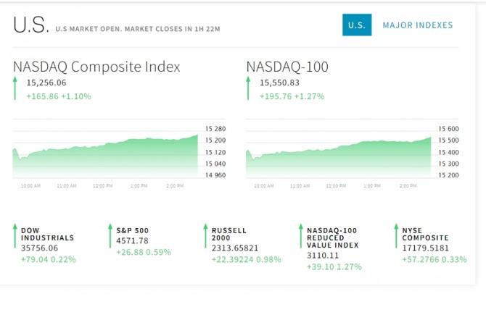Open the NASDAQ Composite Index heading
The width and height of the screenshot is (486, 320).
point(96,67)
